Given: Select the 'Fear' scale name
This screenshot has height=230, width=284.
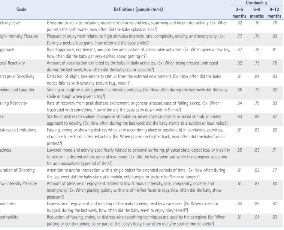Looking at the screenshot, I should [x=2, y=116].
